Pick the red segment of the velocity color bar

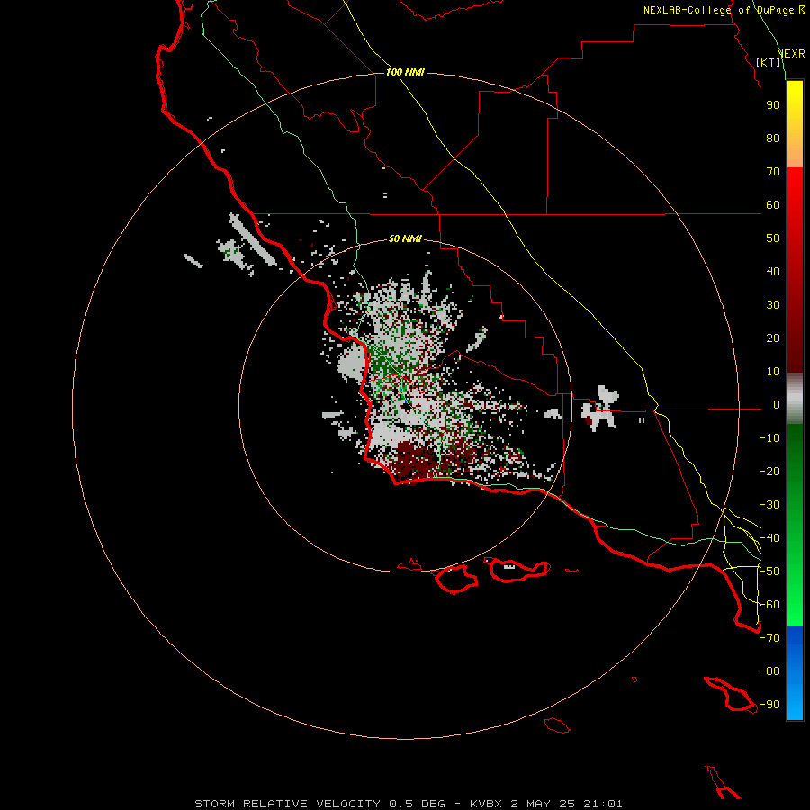pyautogui.click(x=795, y=270)
